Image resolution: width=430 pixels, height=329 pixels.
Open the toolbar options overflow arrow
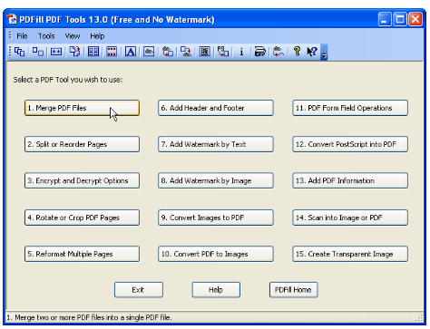[324, 53]
